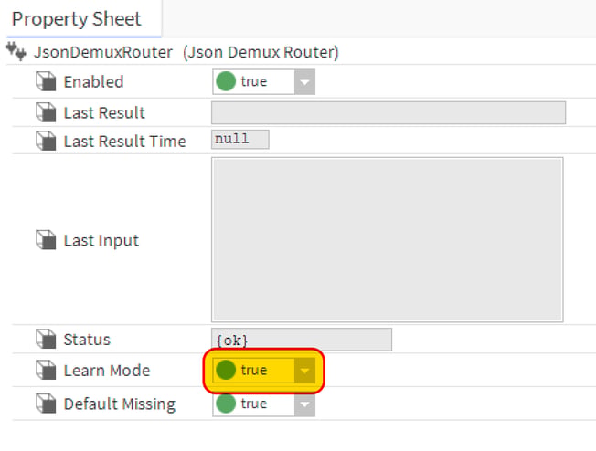This screenshot has height=451, width=596.
Task: Click the Enabled property cube icon
Action: 46,81
